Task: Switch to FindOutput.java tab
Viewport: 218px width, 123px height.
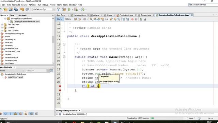Action: tap(126, 15)
